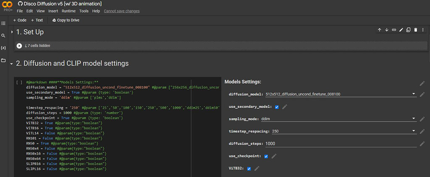This screenshot has height=177, width=430.
Task: Move cell up with the up arrow
Action: click(380, 30)
